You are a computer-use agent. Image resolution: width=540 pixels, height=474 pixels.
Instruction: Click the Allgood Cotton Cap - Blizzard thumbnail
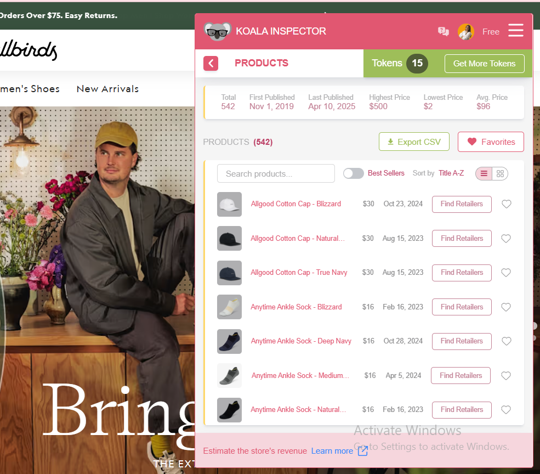point(229,205)
